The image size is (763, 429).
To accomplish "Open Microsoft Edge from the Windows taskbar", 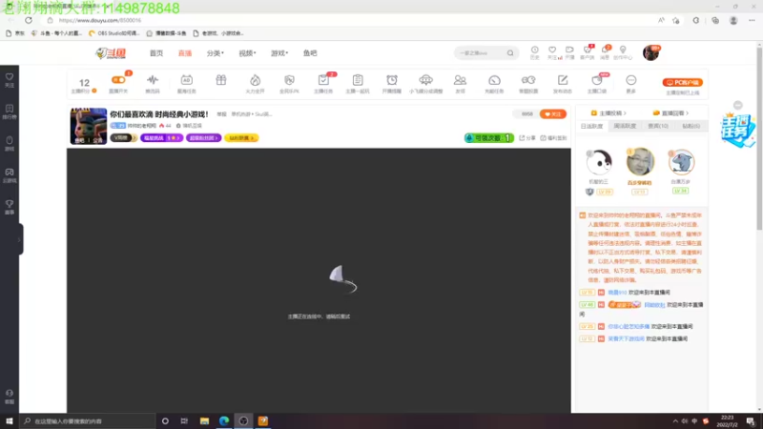I will tap(224, 420).
